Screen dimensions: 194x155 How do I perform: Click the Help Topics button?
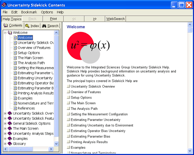(12, 19)
